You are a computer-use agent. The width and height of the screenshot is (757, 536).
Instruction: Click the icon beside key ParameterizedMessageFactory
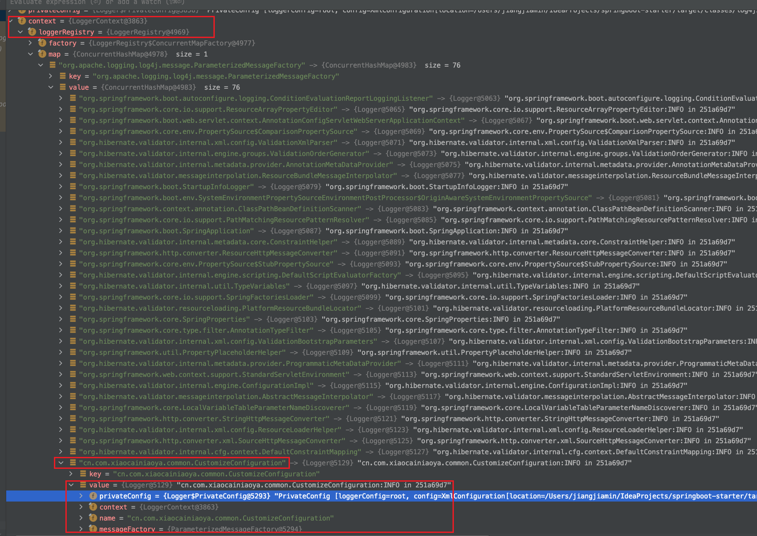tap(62, 76)
